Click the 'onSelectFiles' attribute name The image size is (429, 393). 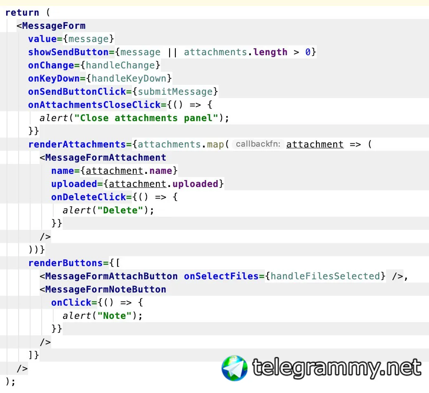tap(221, 276)
